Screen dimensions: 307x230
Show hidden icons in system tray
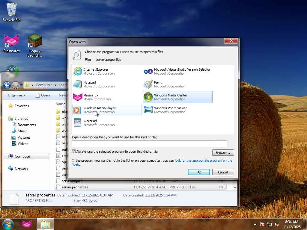255,224
